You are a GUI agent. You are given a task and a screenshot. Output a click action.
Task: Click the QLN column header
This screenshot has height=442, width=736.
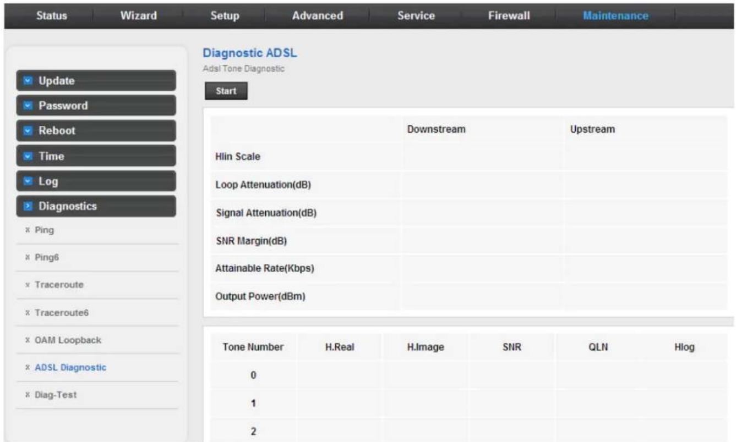coord(597,347)
